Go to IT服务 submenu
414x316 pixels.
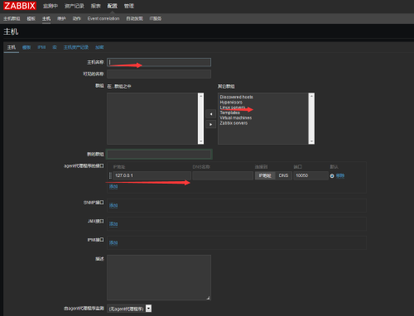click(156, 18)
